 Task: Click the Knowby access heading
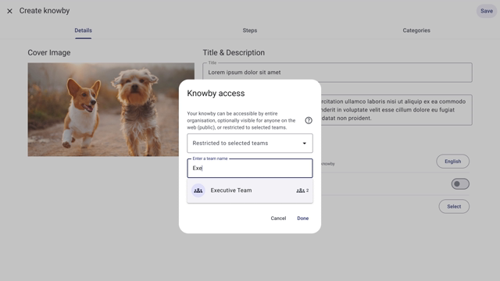point(216,94)
